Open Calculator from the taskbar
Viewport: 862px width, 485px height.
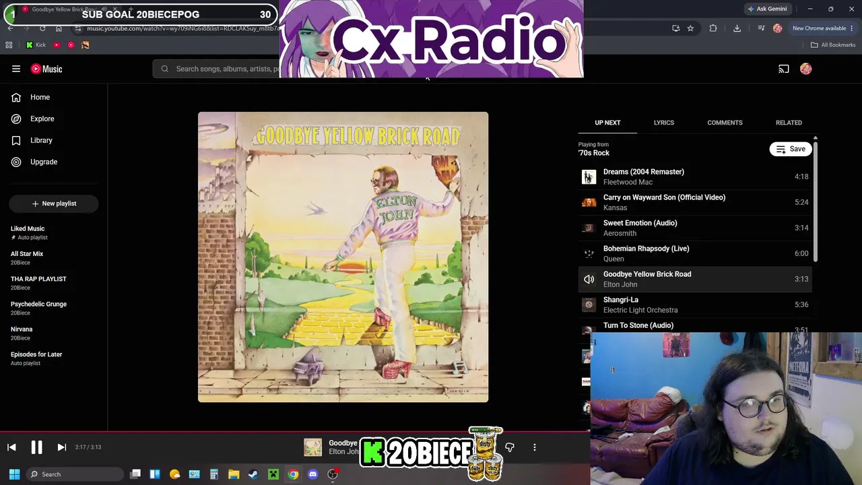coord(214,474)
